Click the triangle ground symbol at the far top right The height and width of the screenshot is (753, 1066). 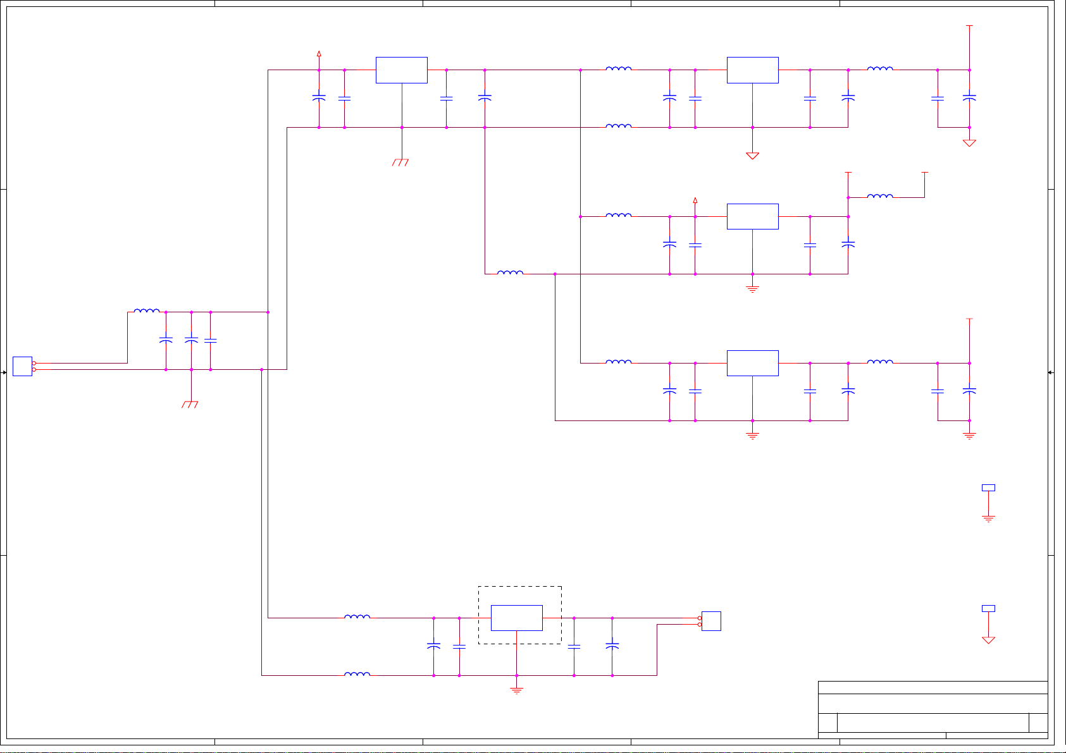tap(969, 143)
